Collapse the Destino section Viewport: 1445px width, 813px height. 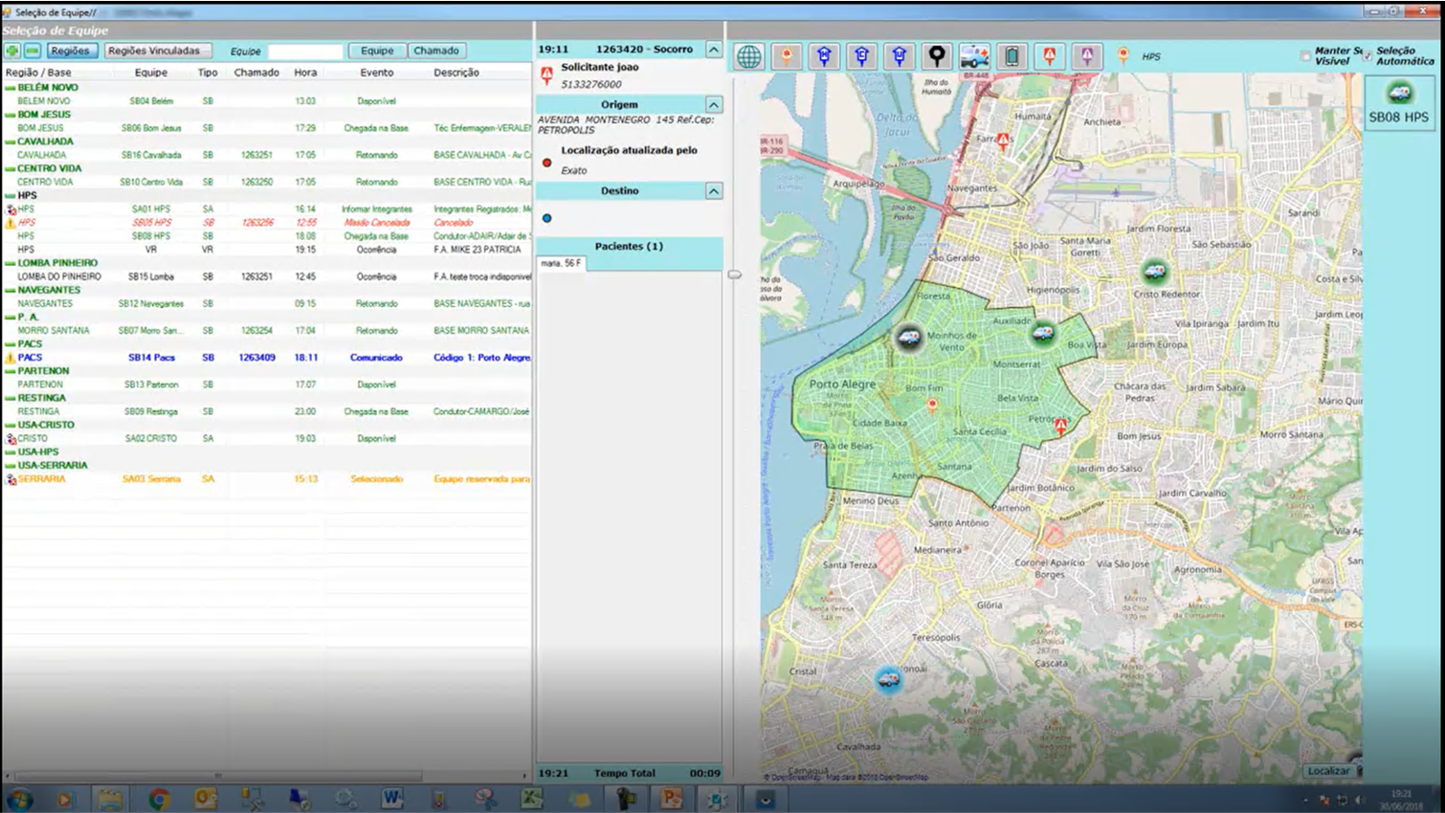pyautogui.click(x=714, y=191)
